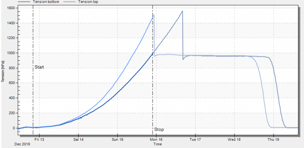This screenshot has width=304, height=148.
Task: Click the 1600 y-axis tick label
Action: point(12,8)
